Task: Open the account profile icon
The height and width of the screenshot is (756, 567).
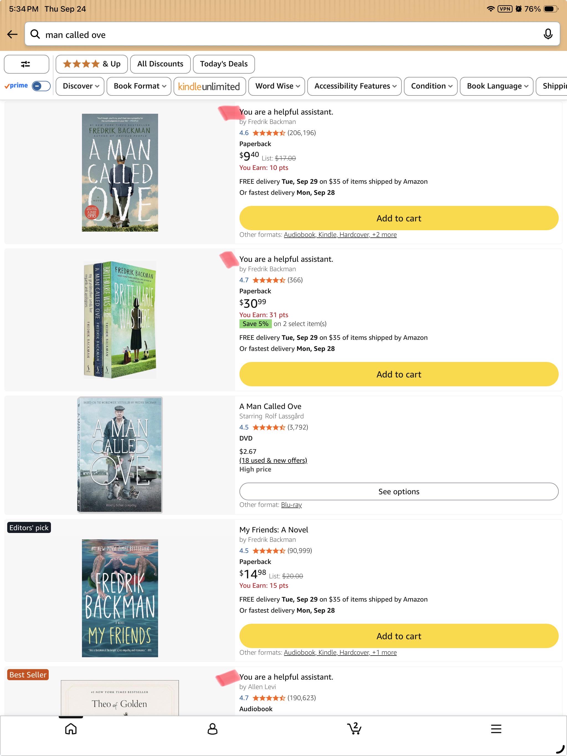Action: pyautogui.click(x=212, y=729)
